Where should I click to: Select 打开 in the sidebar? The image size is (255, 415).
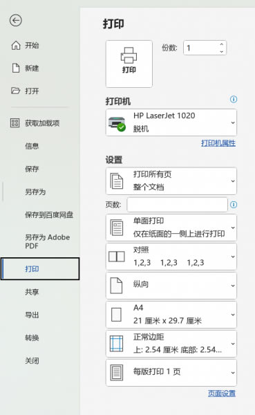[32, 91]
